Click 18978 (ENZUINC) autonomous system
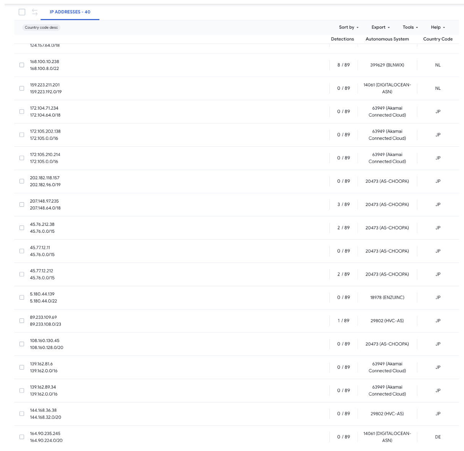The height and width of the screenshot is (451, 464). (x=387, y=297)
